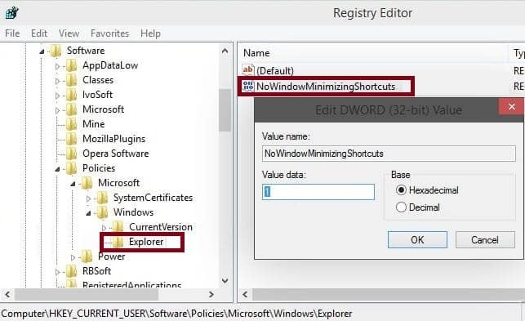
Task: Select the (Default) value entry
Action: 275,71
